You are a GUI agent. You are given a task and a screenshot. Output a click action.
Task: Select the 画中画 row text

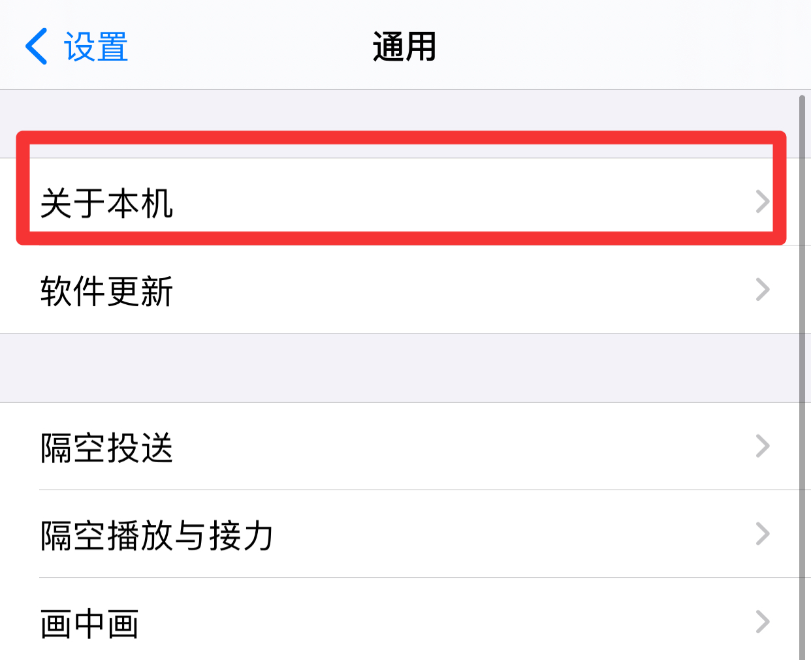(x=89, y=624)
